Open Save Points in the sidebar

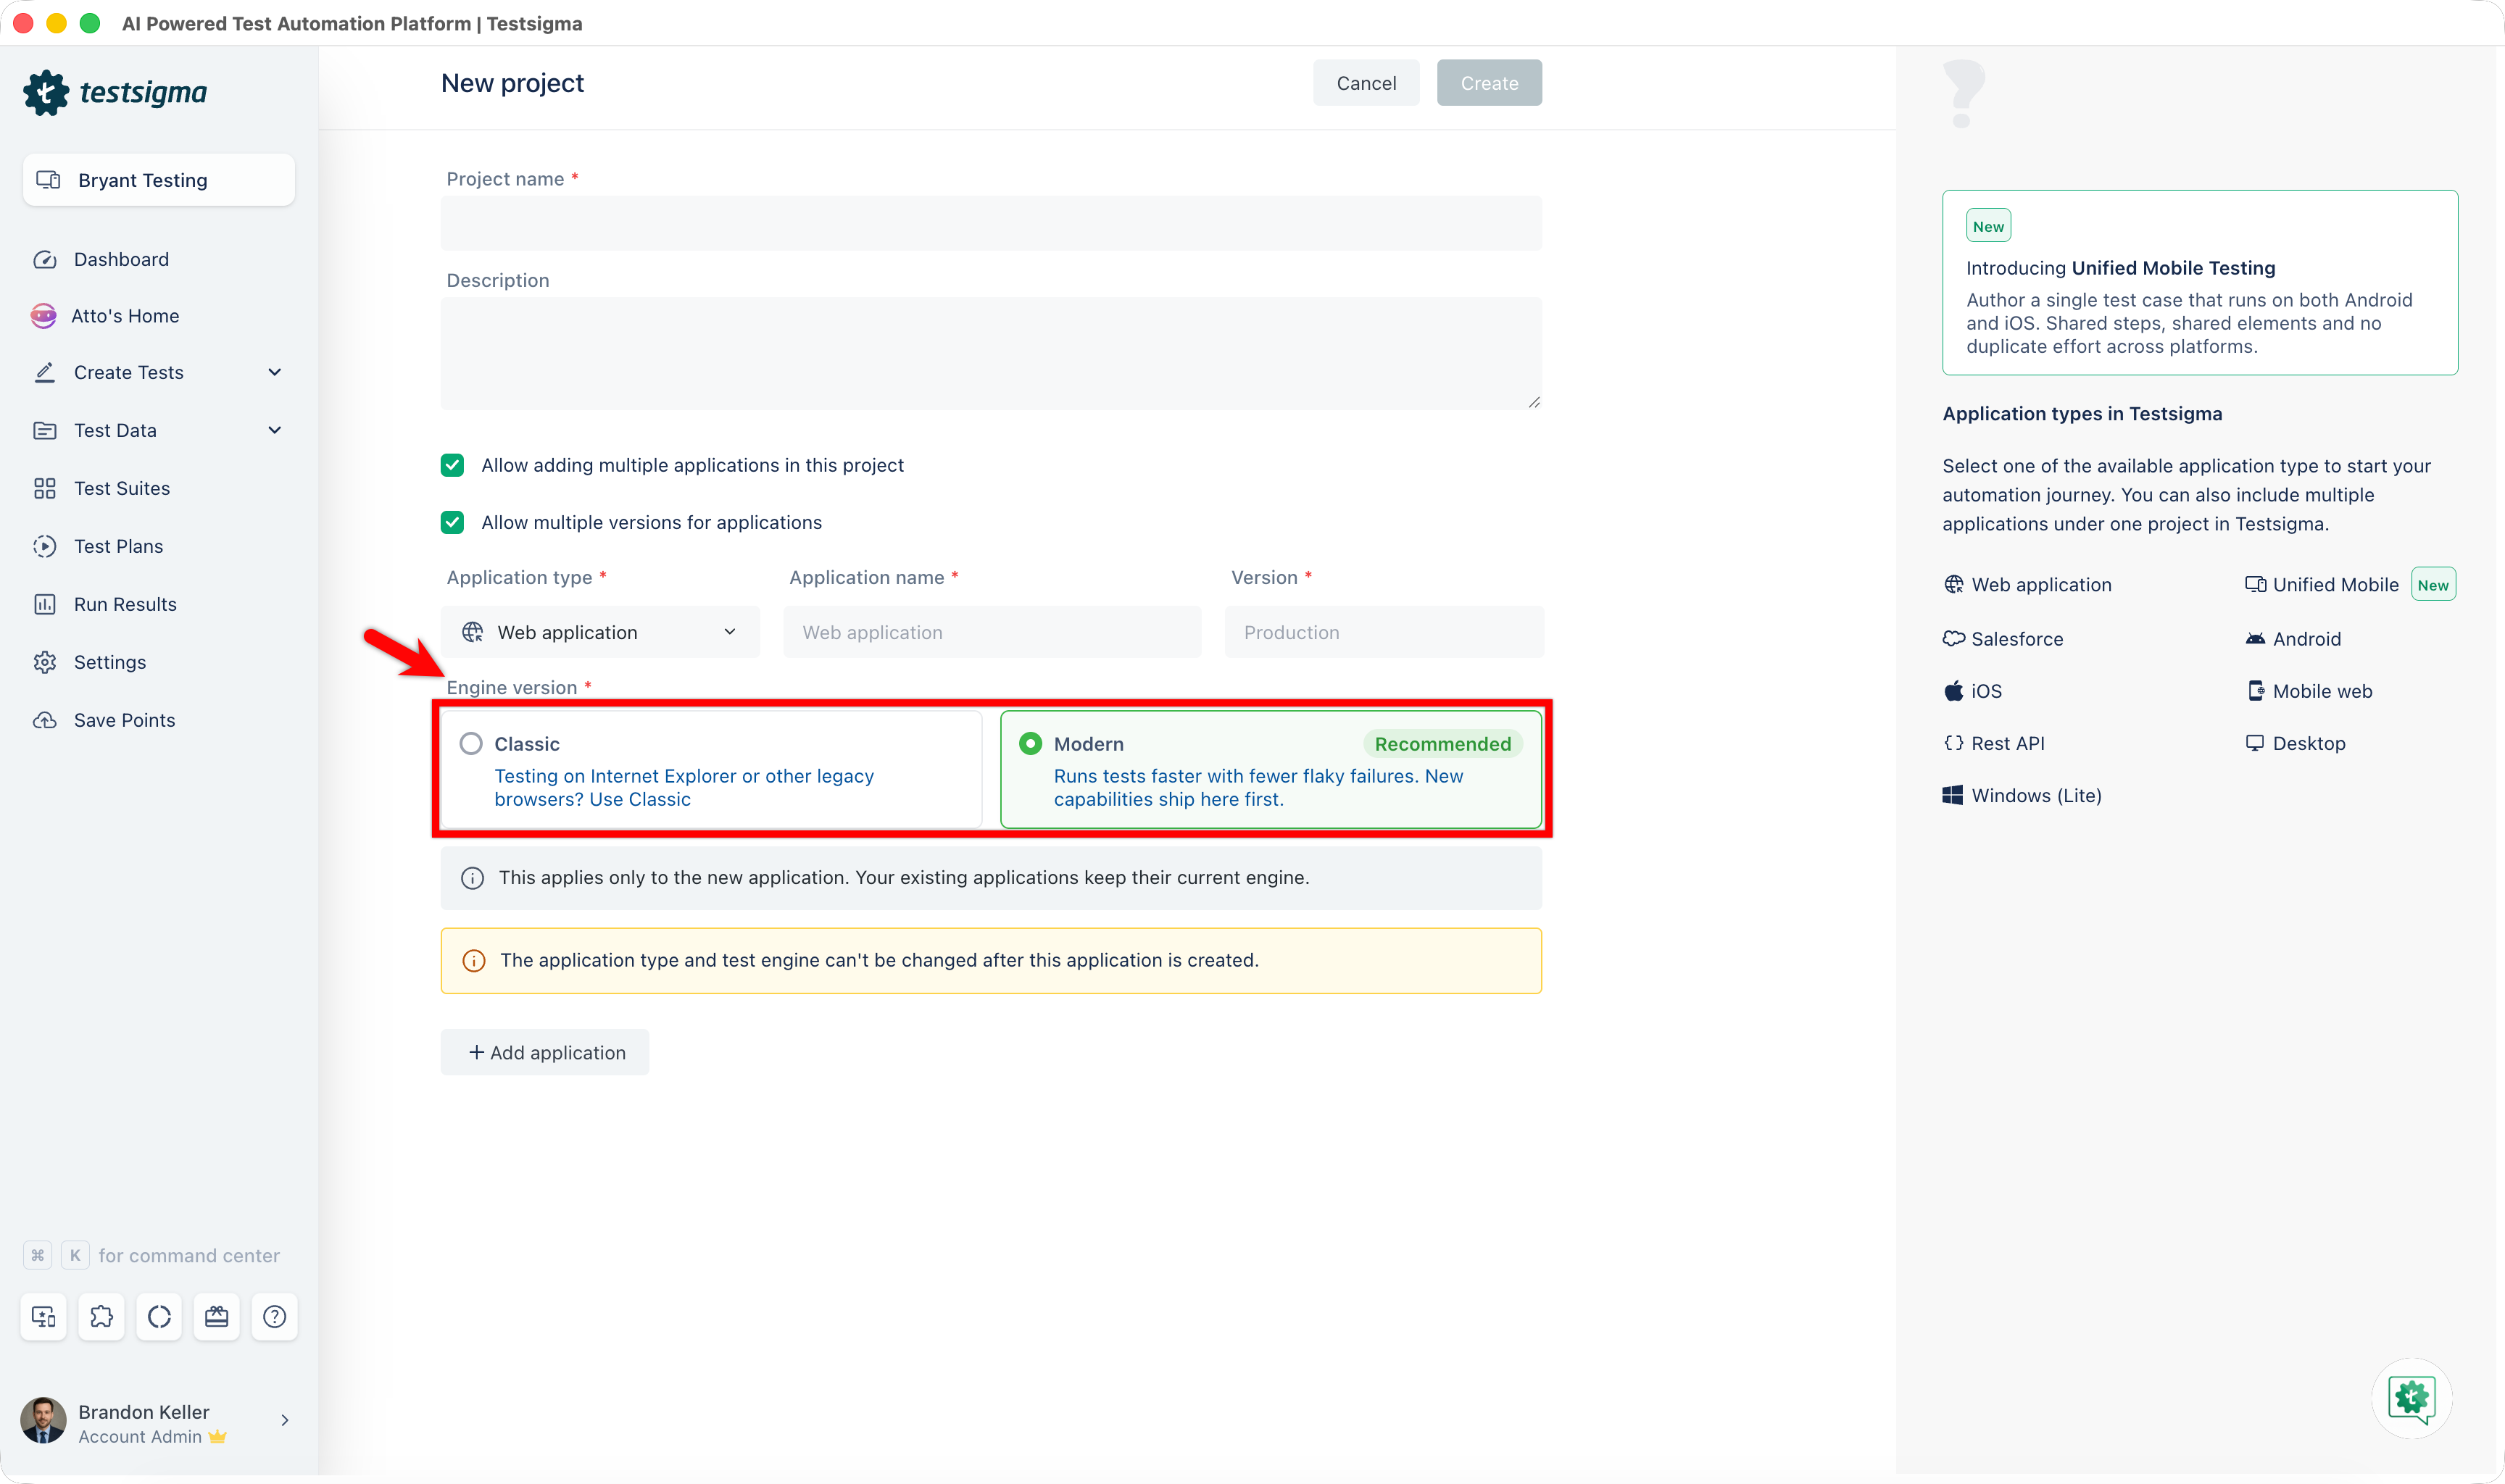click(124, 720)
